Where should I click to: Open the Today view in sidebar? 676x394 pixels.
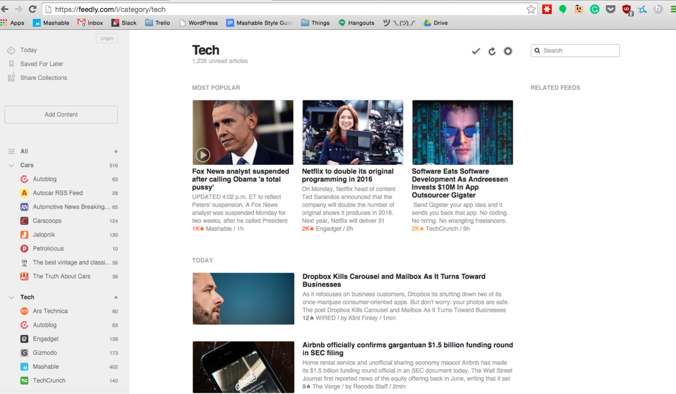[x=28, y=50]
